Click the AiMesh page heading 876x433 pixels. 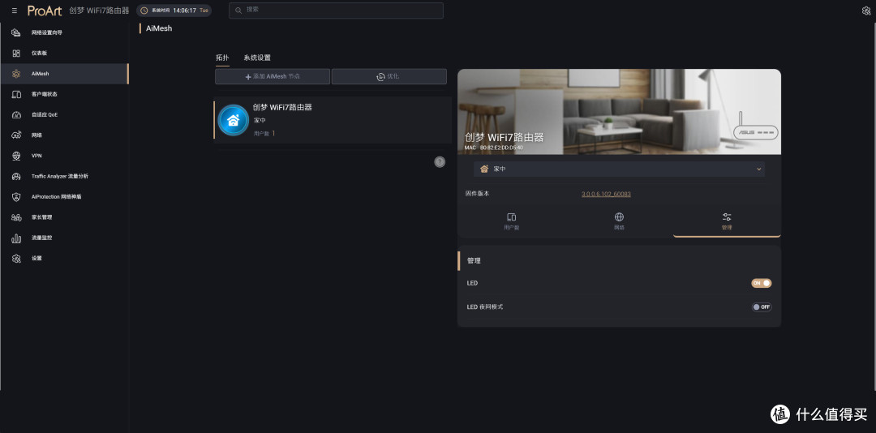[x=159, y=28]
